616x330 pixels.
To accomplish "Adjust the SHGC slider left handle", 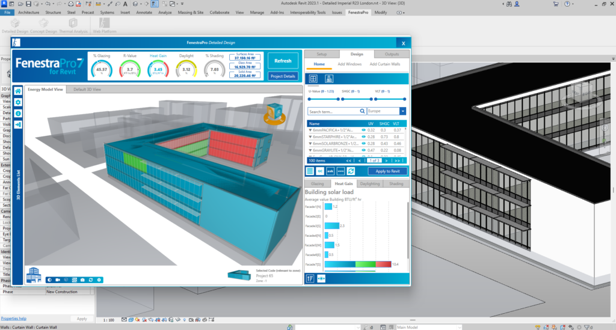I will coord(342,99).
